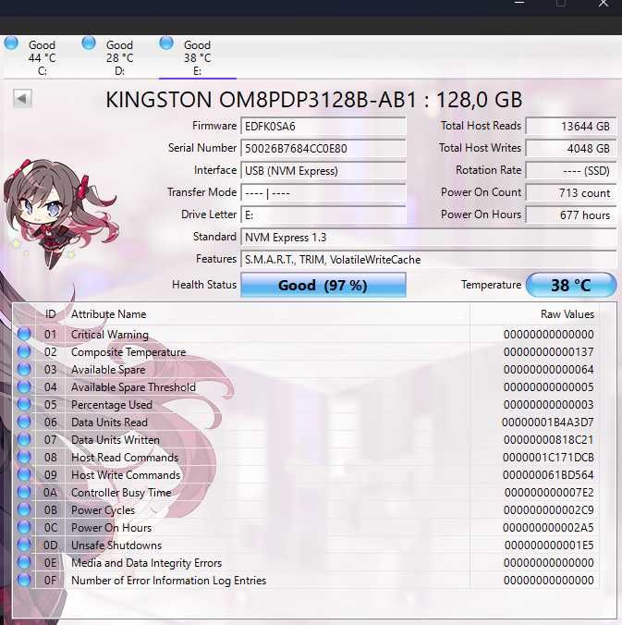Viewport: 622px width, 625px height.
Task: Click the status orb for Controller Busy Time
Action: pyautogui.click(x=24, y=492)
